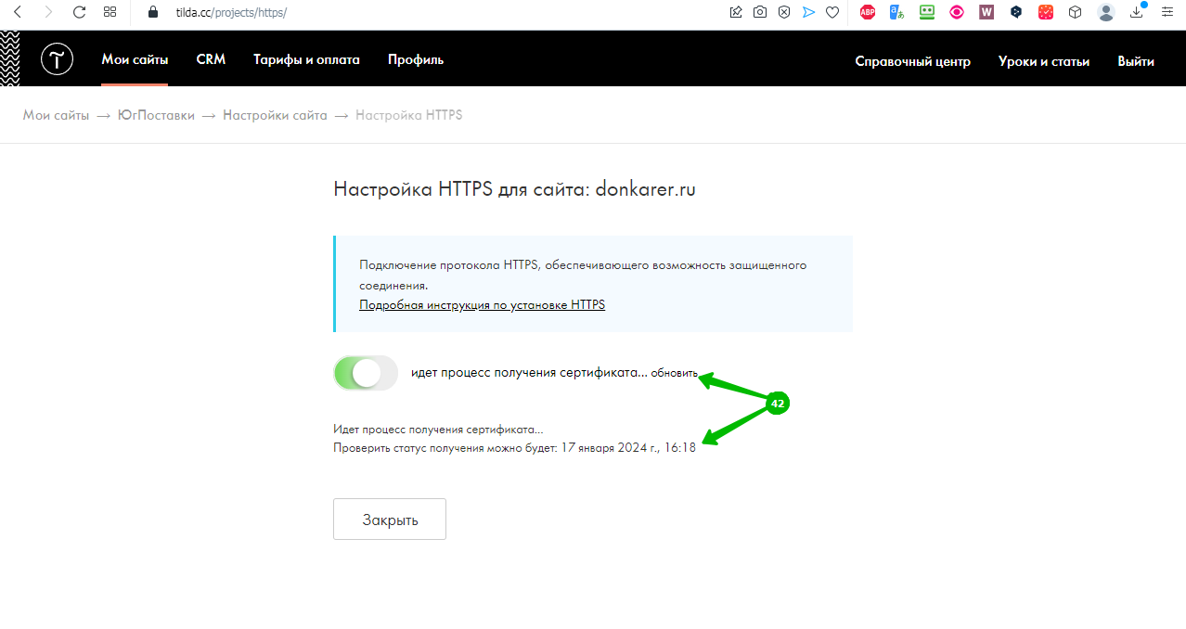
Task: Click the status line Идет процесс получения сертификата...
Action: [x=438, y=430]
